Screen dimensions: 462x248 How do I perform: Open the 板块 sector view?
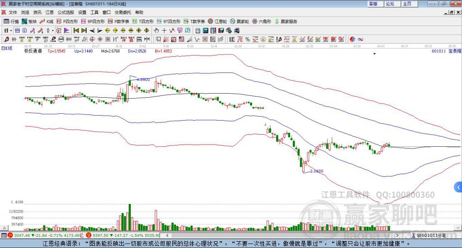(x=29, y=22)
